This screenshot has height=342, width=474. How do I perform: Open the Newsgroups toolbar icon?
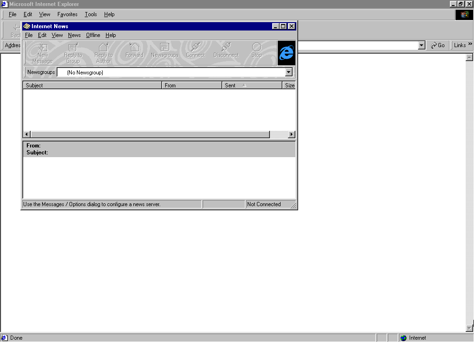click(x=165, y=50)
